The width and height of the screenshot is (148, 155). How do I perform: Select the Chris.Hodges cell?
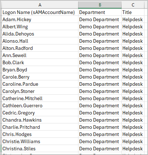coord(40,134)
